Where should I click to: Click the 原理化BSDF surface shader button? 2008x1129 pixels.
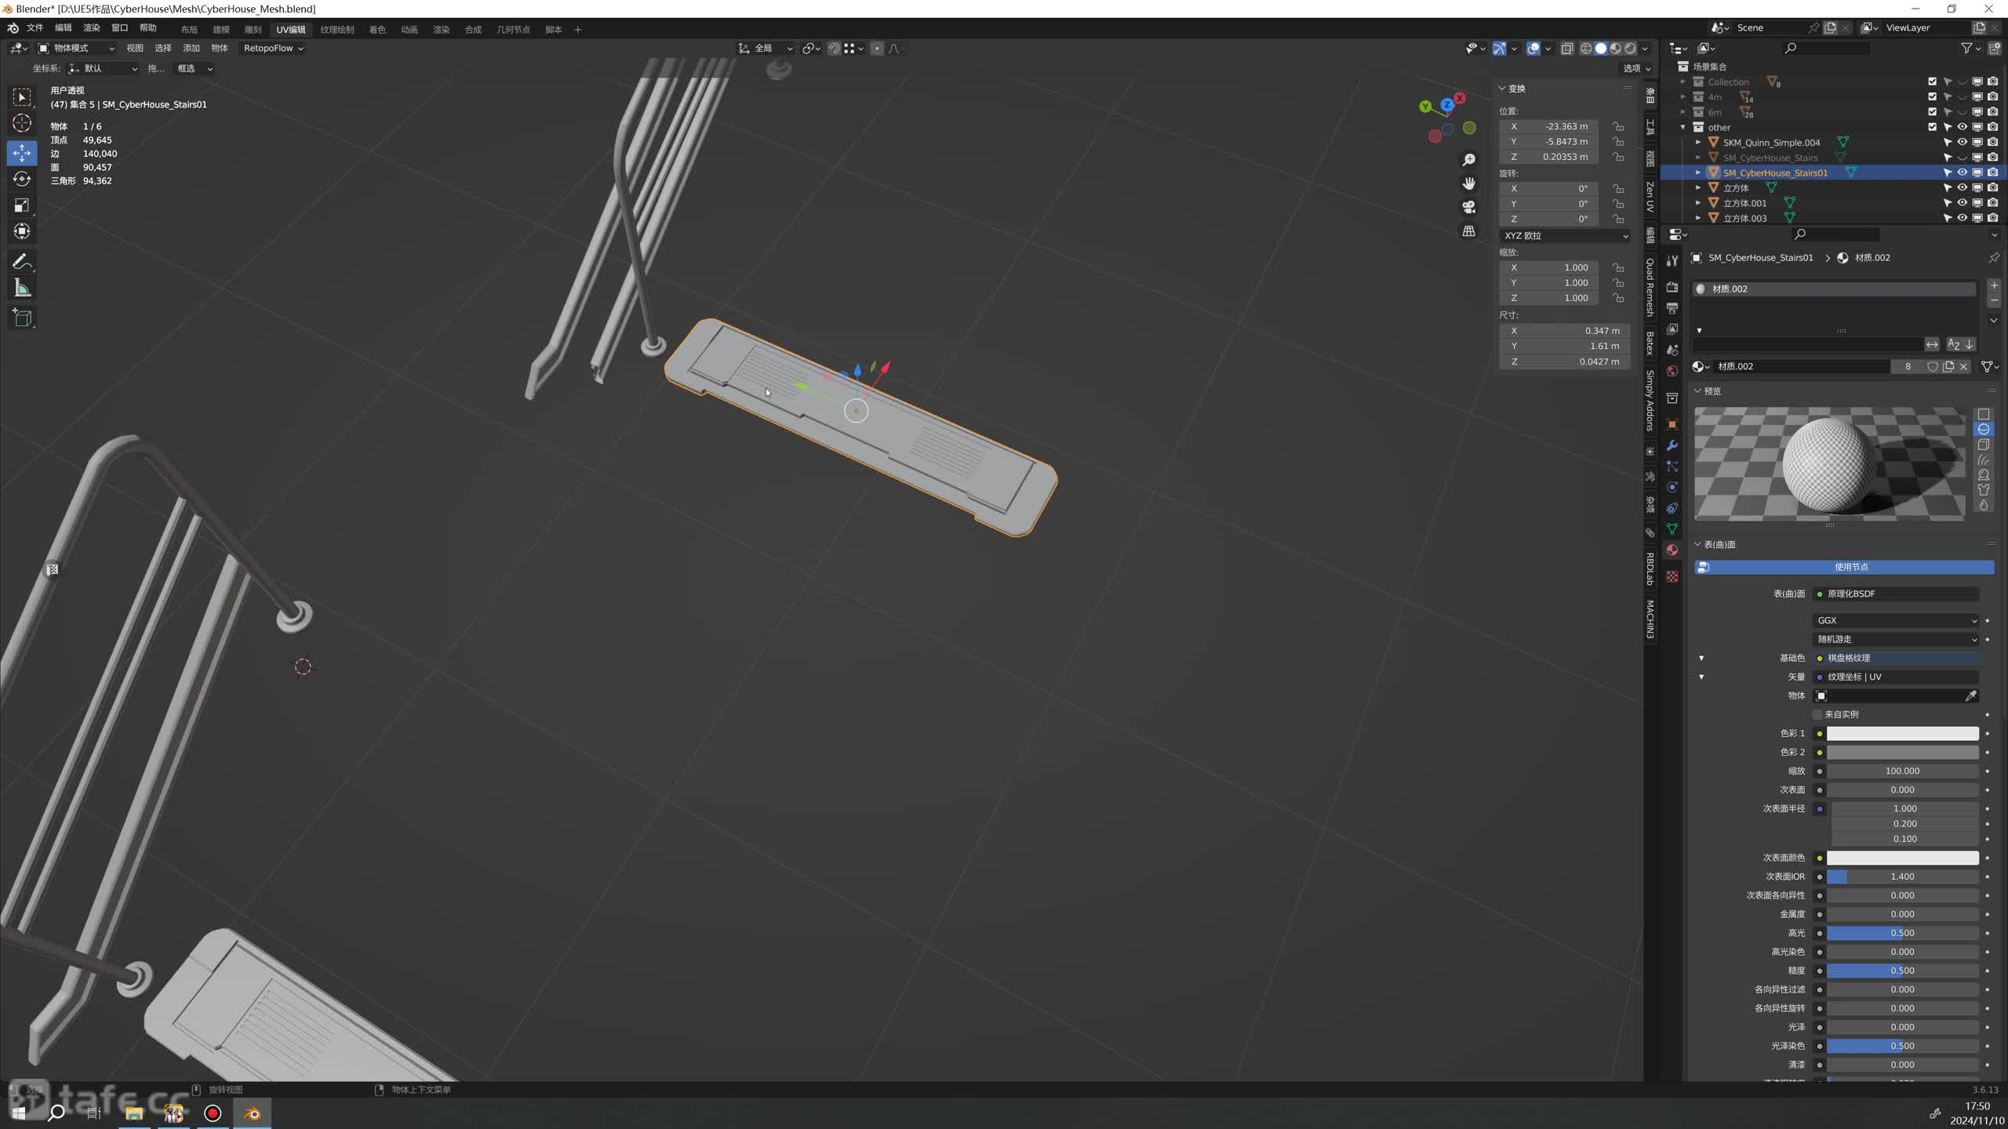[1897, 594]
